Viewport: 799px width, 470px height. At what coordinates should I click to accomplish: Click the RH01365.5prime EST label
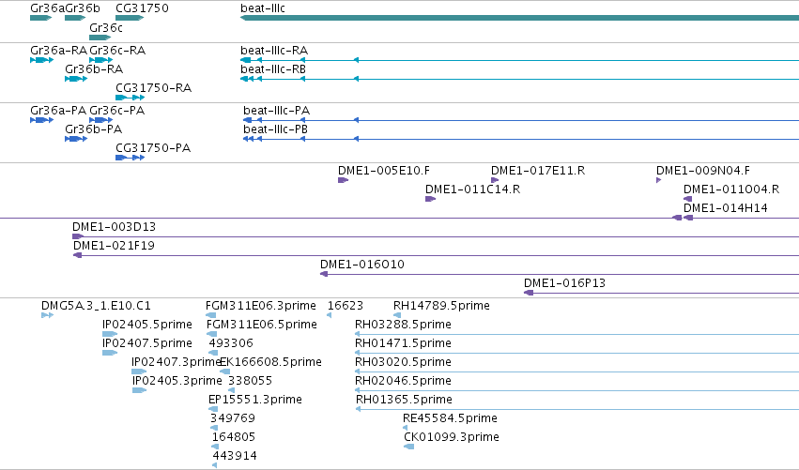(404, 401)
